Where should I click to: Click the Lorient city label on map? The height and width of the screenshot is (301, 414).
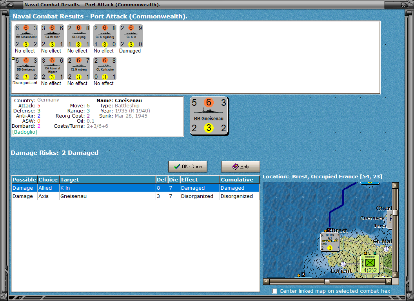coord(341,271)
